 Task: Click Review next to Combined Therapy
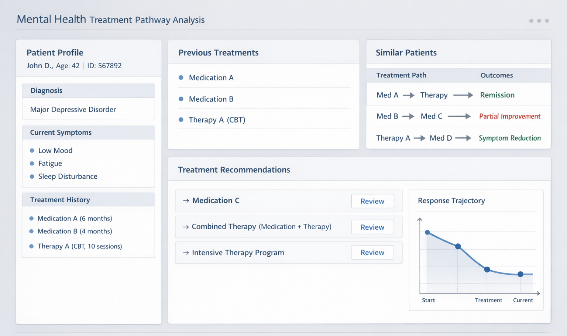[372, 227]
